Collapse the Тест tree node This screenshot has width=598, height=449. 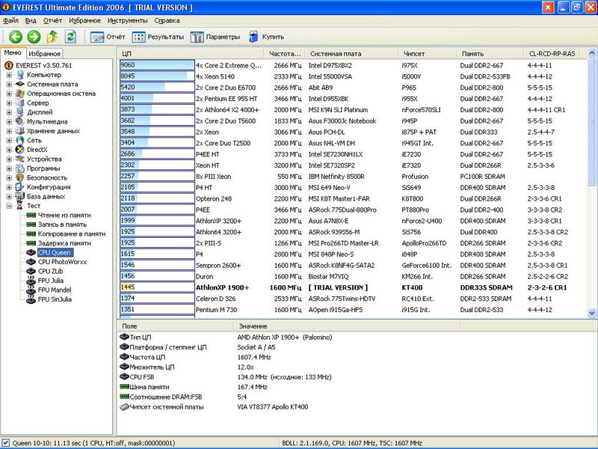[x=9, y=206]
